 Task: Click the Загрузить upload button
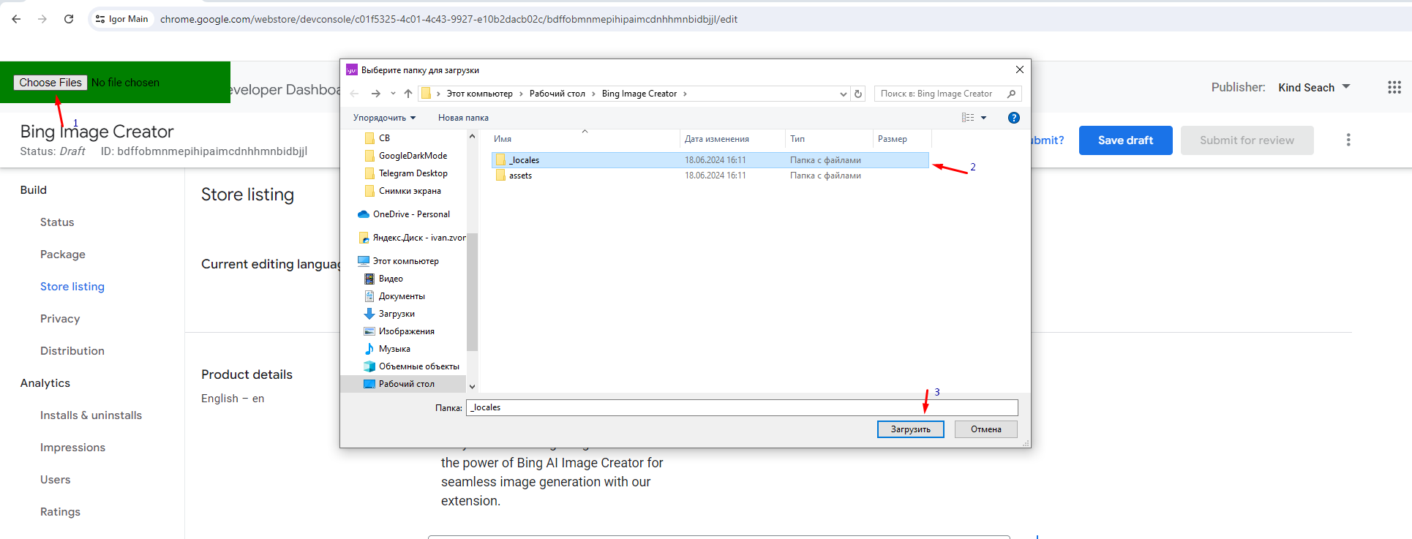click(x=910, y=429)
